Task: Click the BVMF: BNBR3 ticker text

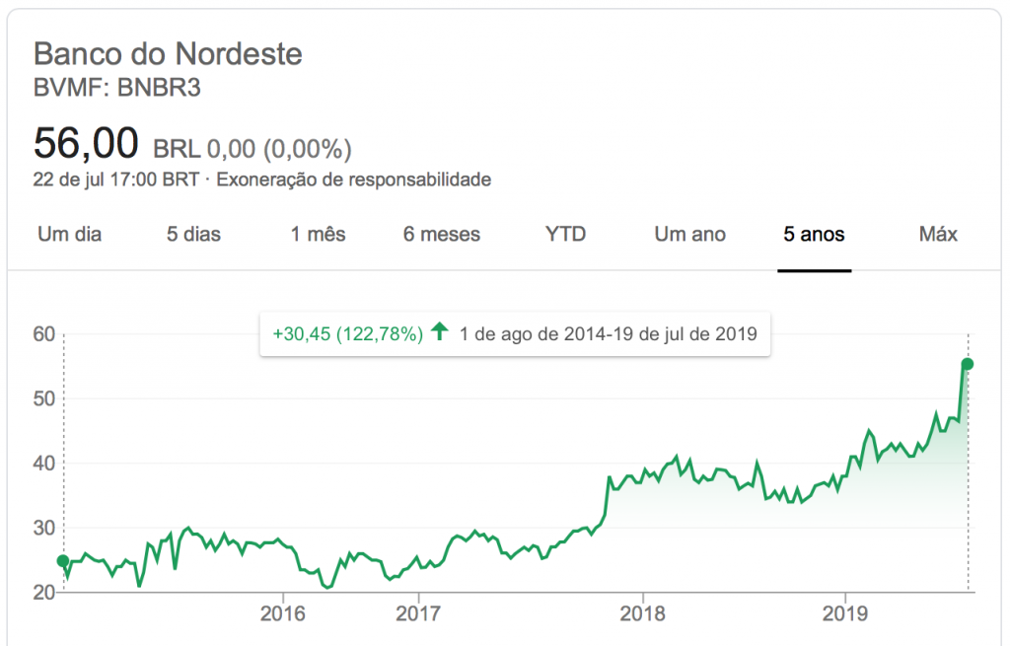Action: point(117,88)
